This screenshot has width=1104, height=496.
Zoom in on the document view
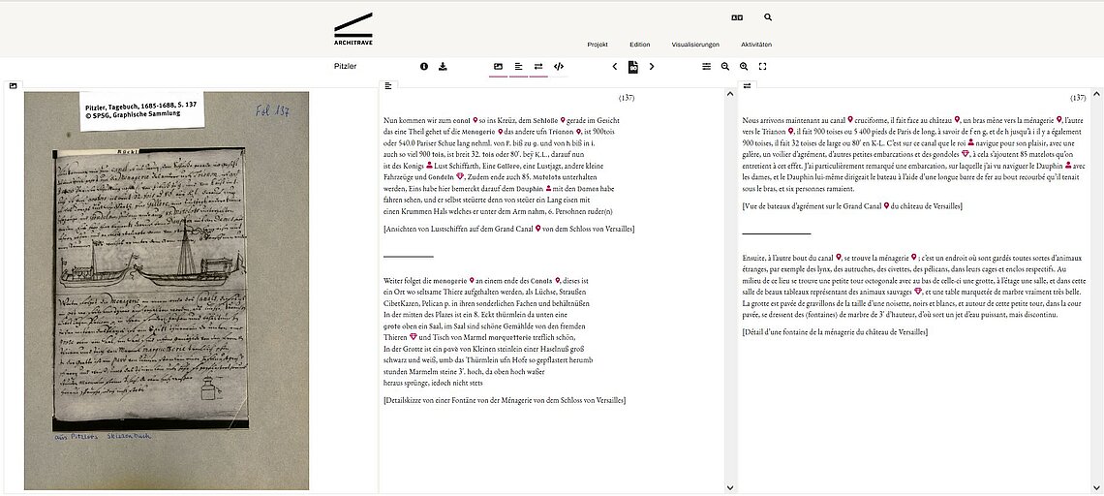[x=744, y=67]
